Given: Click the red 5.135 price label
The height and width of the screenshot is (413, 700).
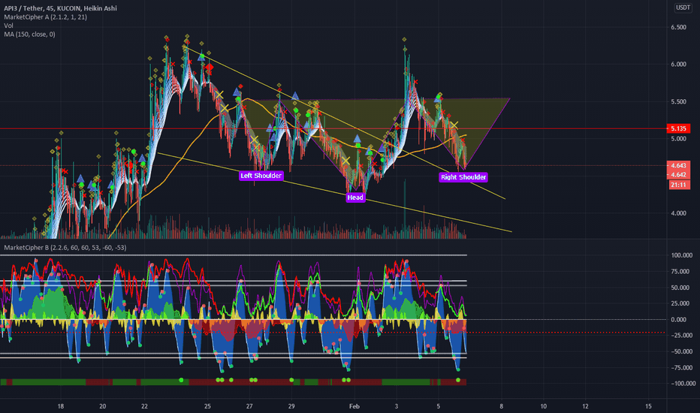Looking at the screenshot, I should (678, 128).
